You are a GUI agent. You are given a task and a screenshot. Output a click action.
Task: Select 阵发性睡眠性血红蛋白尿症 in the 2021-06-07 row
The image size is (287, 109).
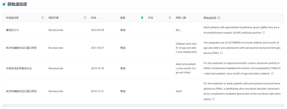[x=21, y=48]
